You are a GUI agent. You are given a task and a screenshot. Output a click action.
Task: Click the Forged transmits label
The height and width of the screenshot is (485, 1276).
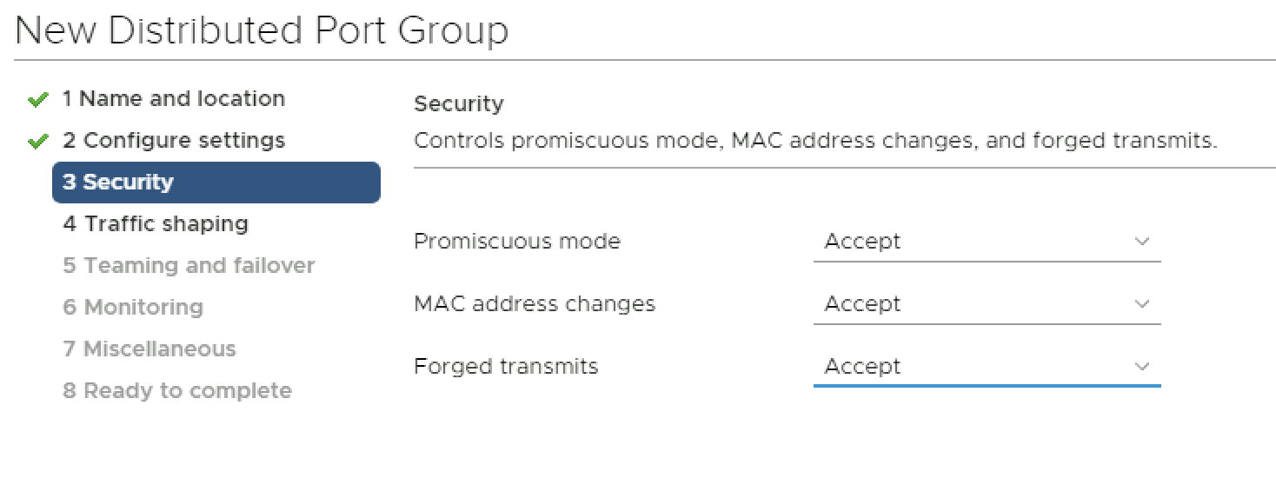506,367
